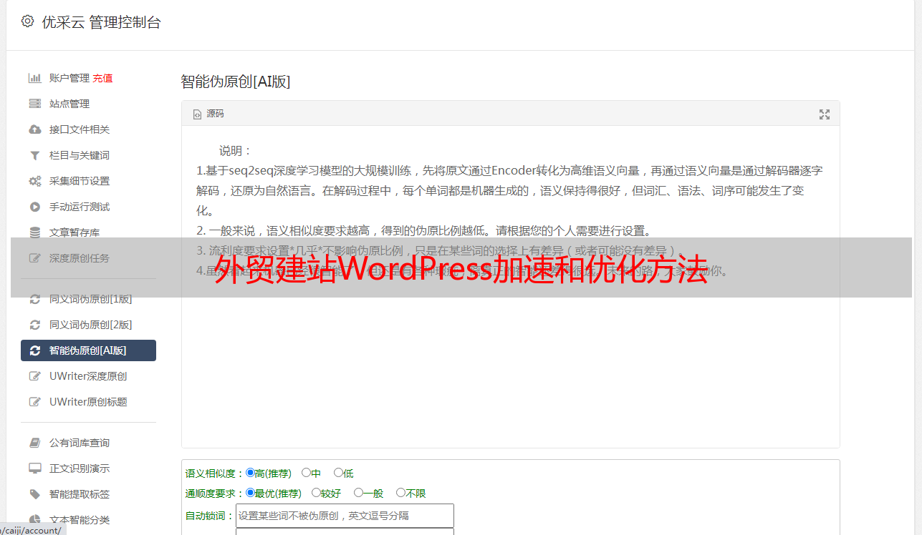Click inside the rich text editor body
Screen dimensions: 922x535
(x=510, y=288)
